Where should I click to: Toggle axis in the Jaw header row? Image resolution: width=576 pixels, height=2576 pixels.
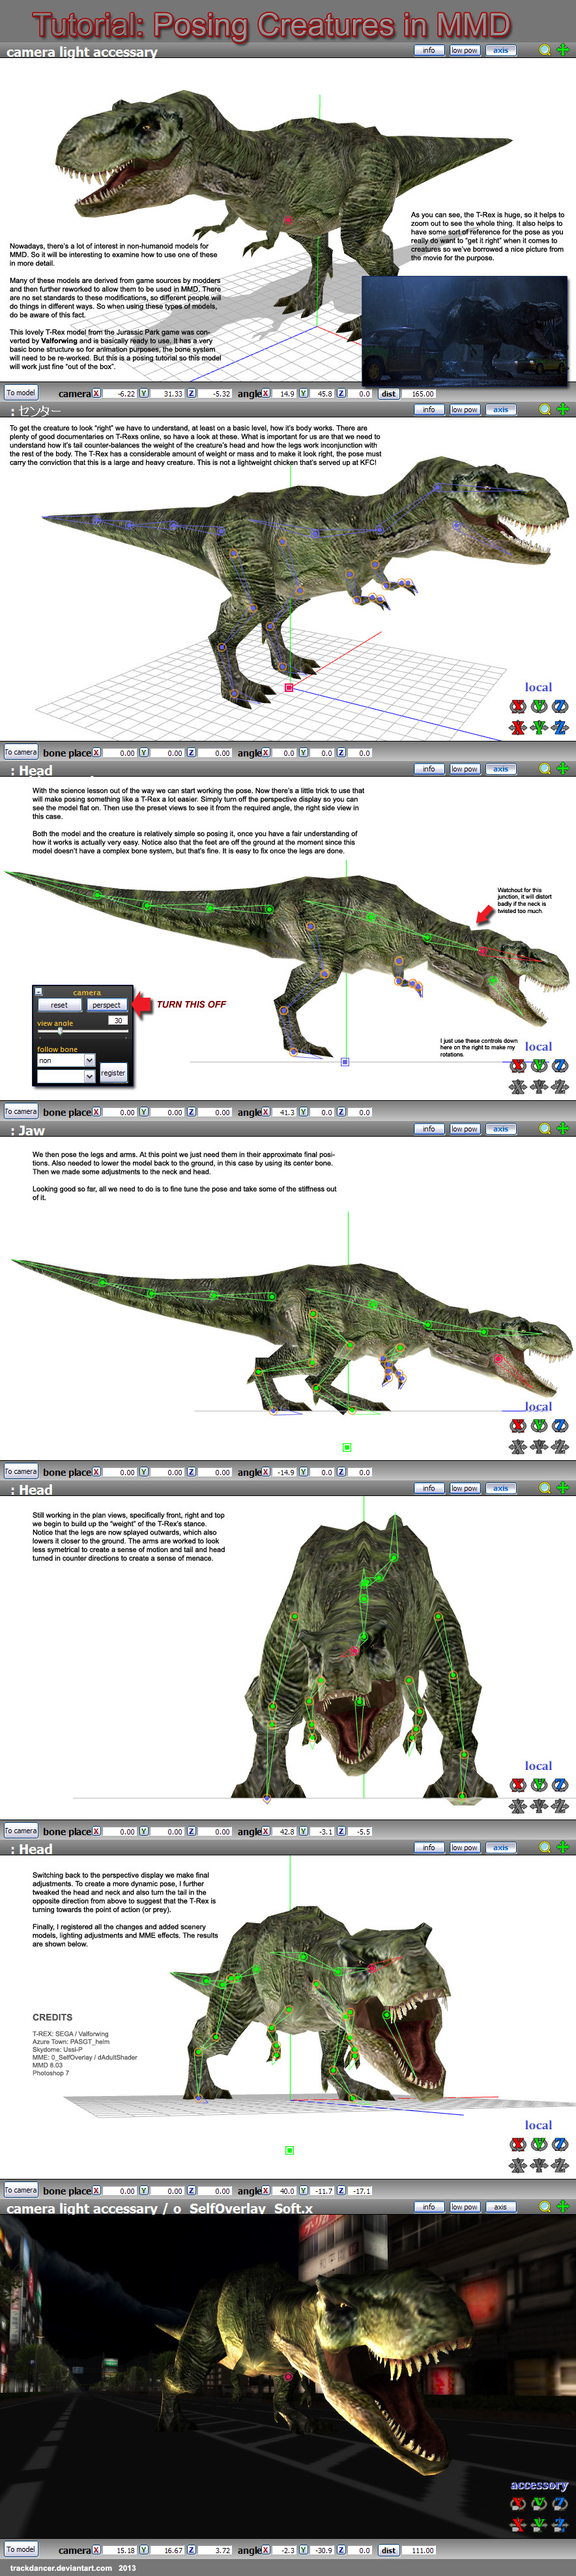[x=500, y=1128]
